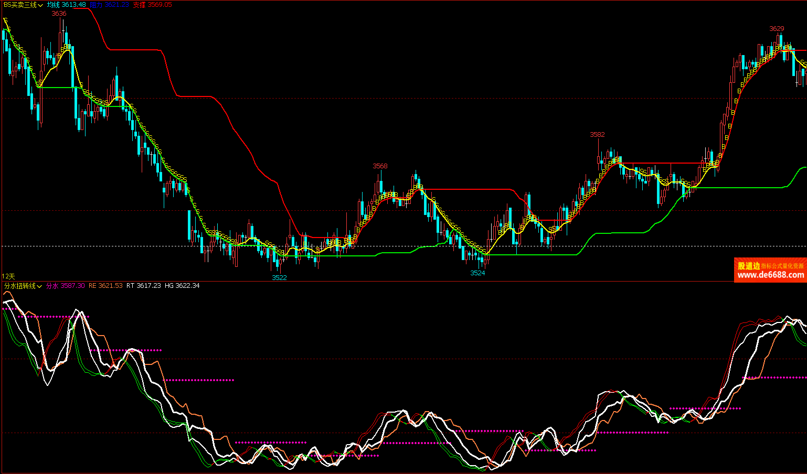The width and height of the screenshot is (807, 474).
Task: Click the 3629 high price label
Action: coord(777,29)
